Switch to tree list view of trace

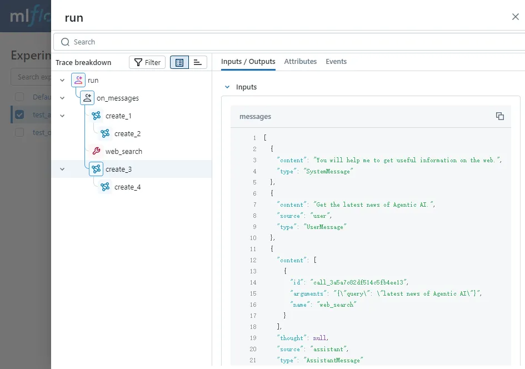[179, 62]
